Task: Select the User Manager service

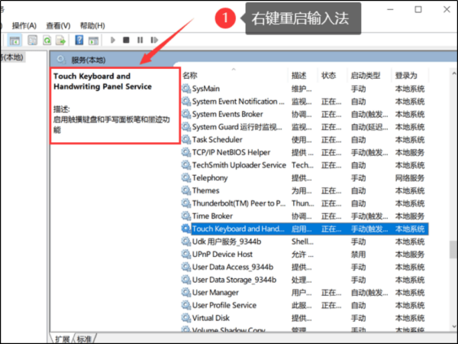Action: click(x=305, y=293)
